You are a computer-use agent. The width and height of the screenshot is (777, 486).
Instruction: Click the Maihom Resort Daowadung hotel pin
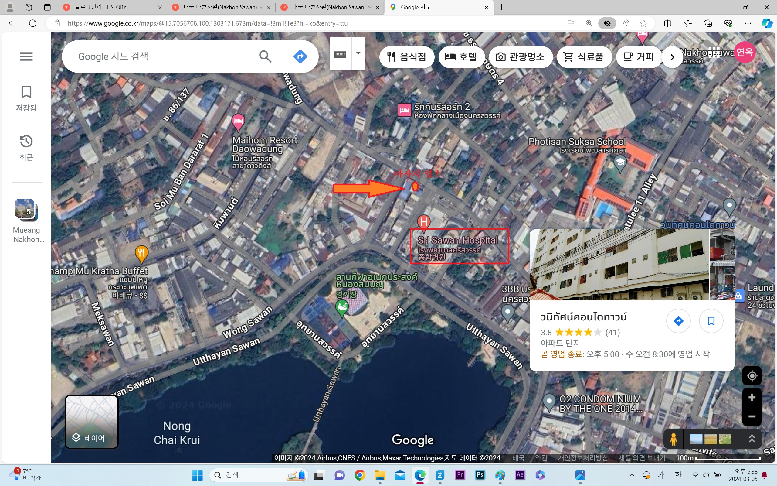click(x=238, y=122)
